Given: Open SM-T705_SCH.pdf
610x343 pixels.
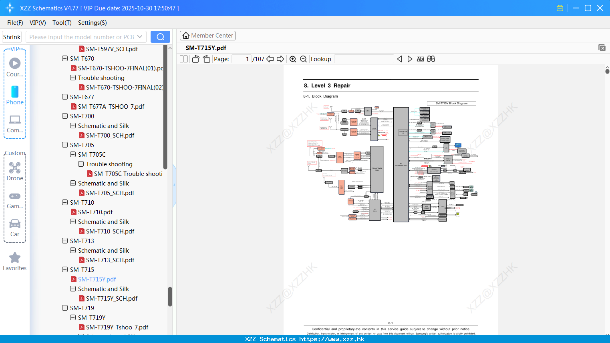Looking at the screenshot, I should 106,193.
